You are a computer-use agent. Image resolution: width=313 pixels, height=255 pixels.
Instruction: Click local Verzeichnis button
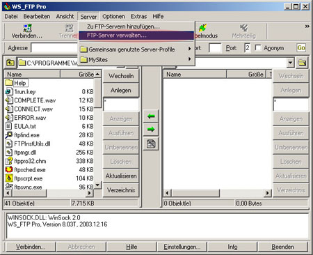point(121,190)
